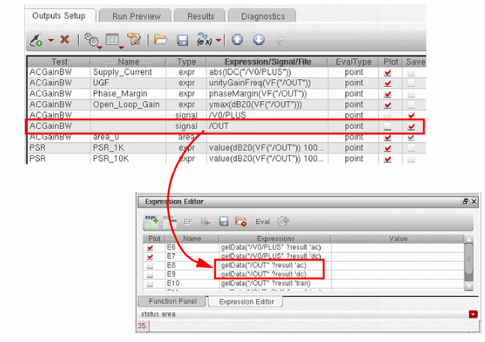Image resolution: width=485 pixels, height=342 pixels.
Task: Click the EvalType column header
Action: coord(353,61)
